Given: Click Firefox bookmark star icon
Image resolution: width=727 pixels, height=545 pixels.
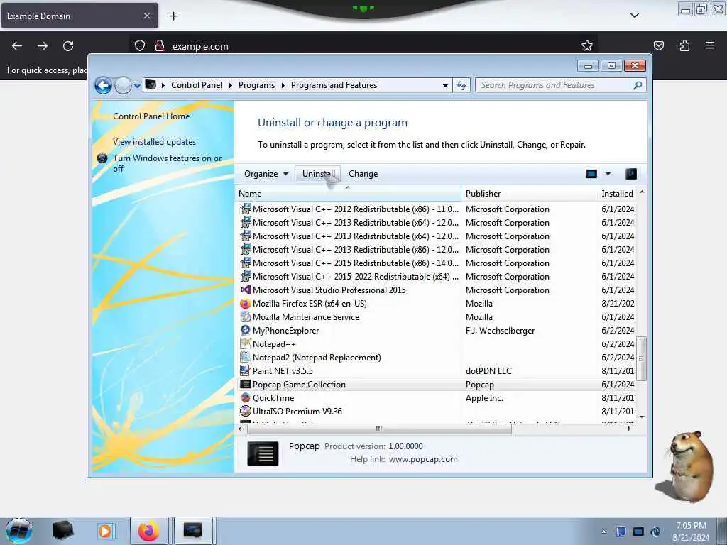Looking at the screenshot, I should click(586, 45).
